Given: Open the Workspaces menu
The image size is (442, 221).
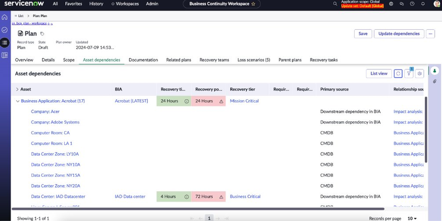Looking at the screenshot, I should click(x=125, y=4).
